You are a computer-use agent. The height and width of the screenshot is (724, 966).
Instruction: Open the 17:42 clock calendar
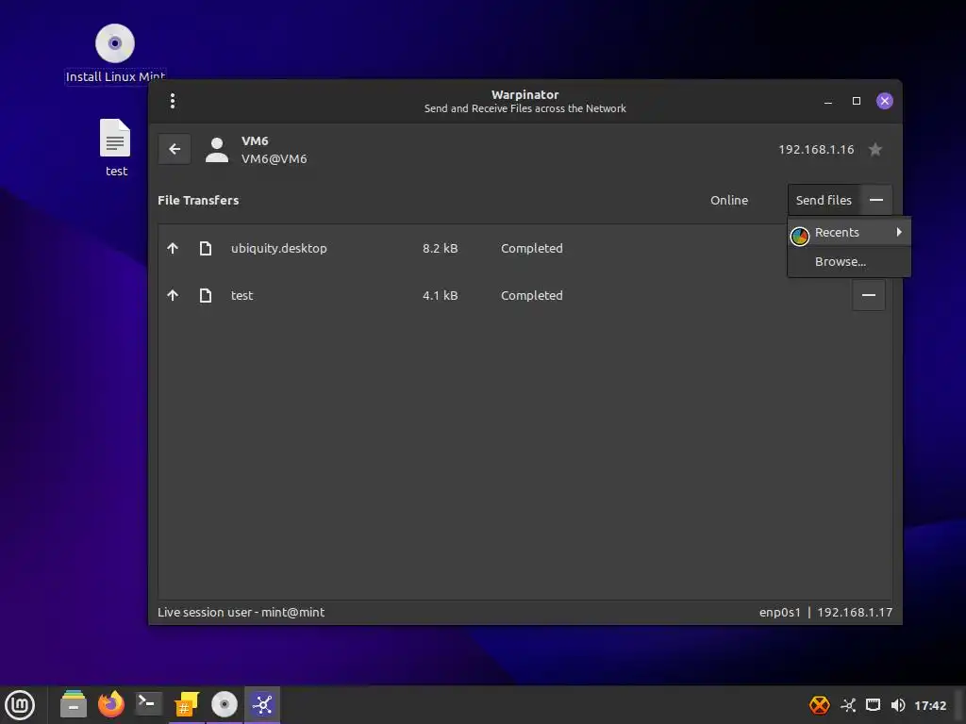pos(929,705)
